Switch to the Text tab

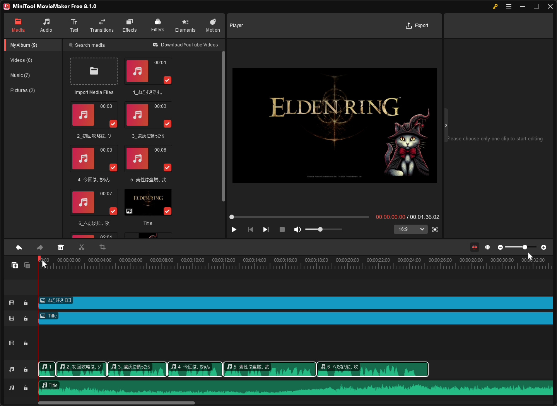coord(74,26)
